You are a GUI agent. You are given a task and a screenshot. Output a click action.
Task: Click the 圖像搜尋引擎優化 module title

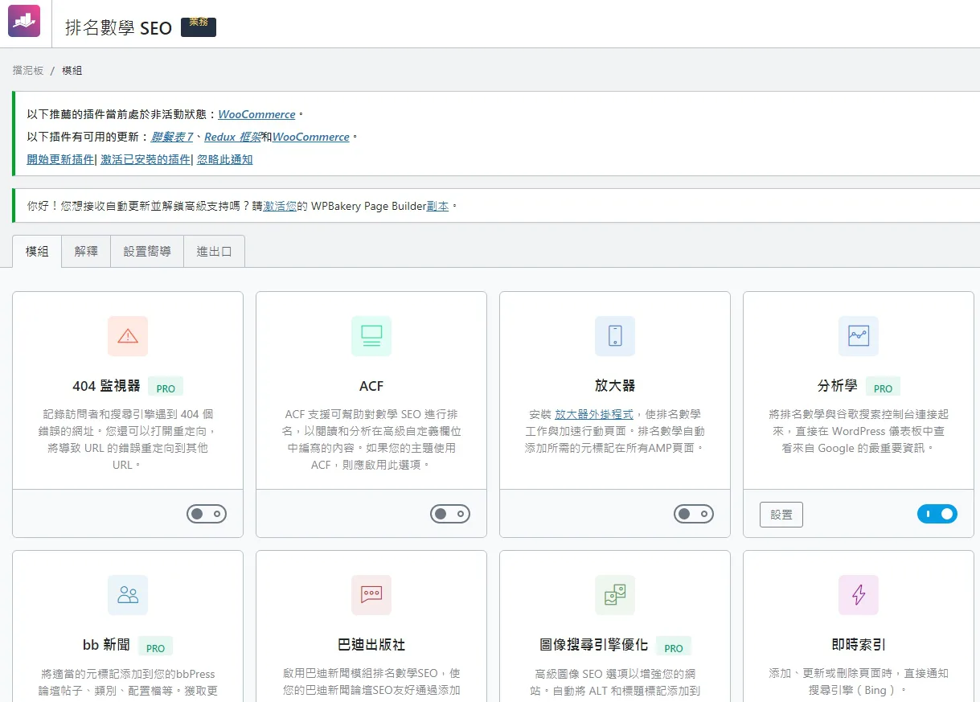pyautogui.click(x=593, y=645)
